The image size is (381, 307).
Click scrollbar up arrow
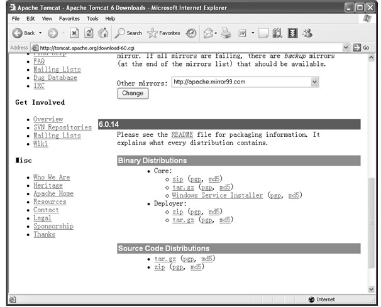coord(371,57)
